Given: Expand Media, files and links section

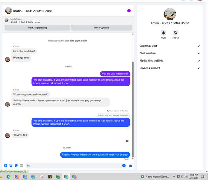Looking at the screenshot, I should point(170,61).
